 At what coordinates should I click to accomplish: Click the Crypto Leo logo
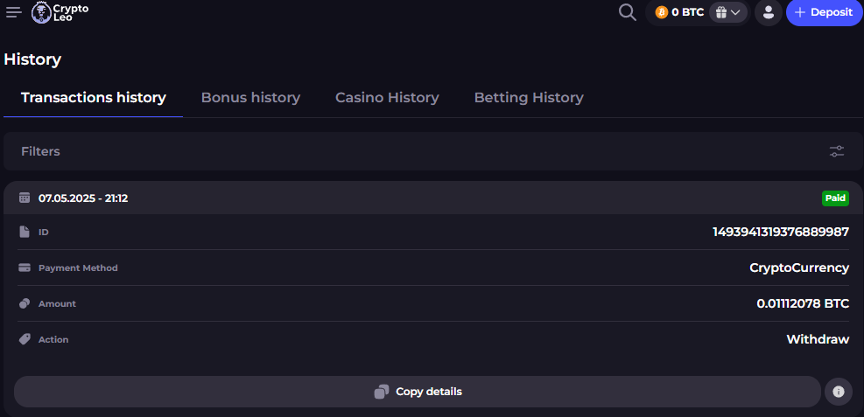pyautogui.click(x=60, y=12)
